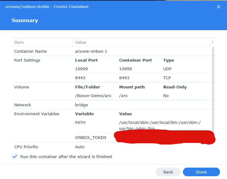Screen dimensions: 227x179
Task: Select the arxone-onbox-1 container name value
Action: 91,51
